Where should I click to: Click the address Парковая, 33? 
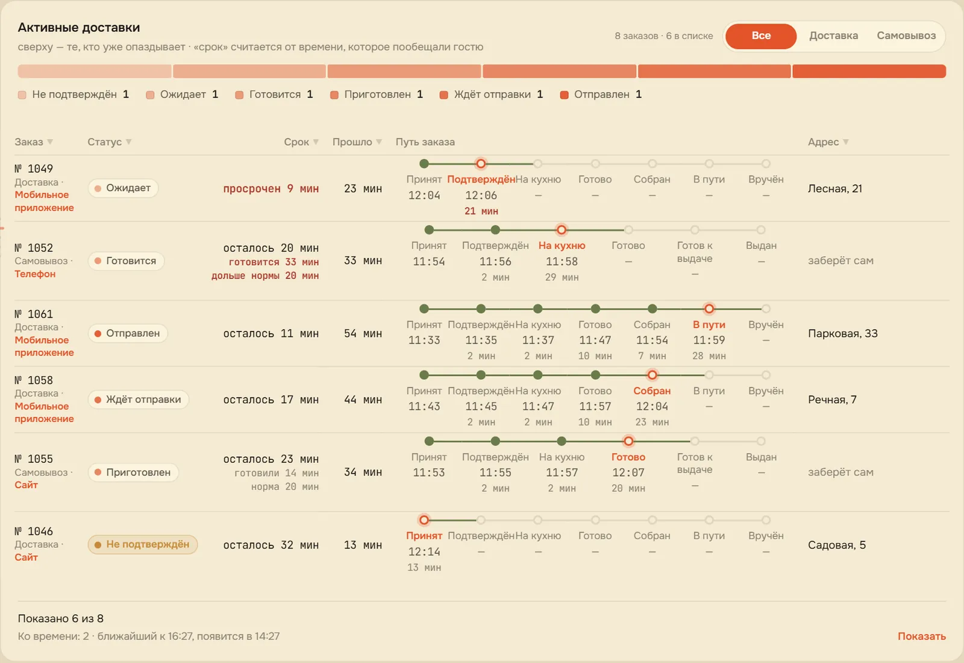(843, 333)
